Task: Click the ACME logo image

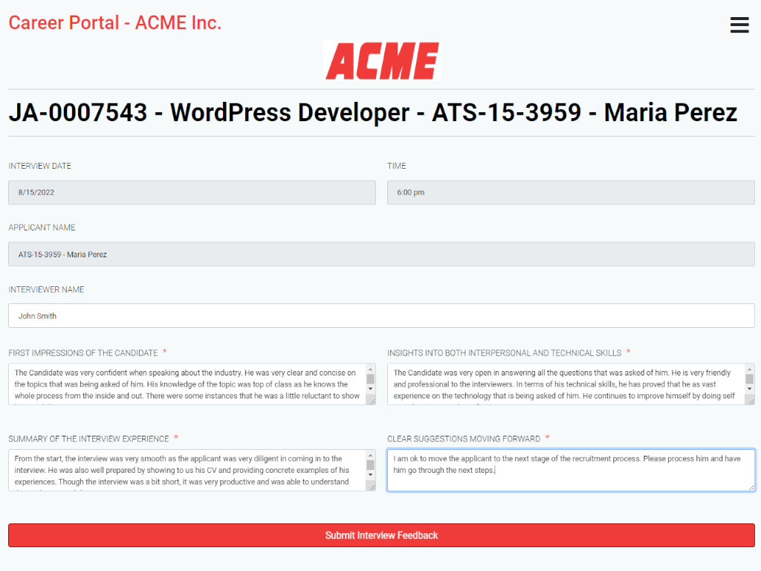Action: 381,61
